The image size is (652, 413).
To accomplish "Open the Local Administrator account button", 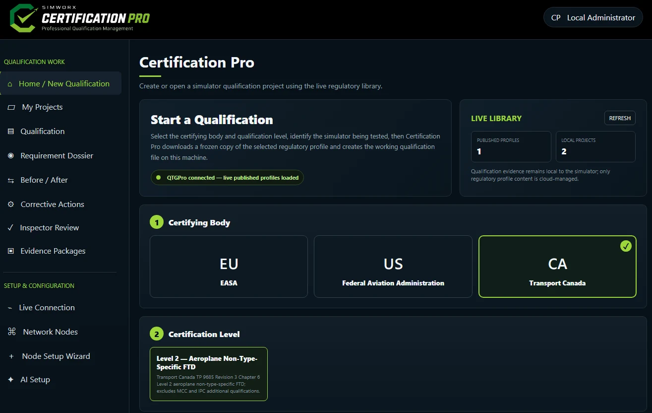I will point(593,17).
